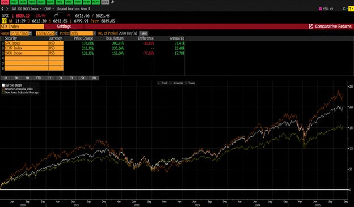Click the red CANC key

pyautogui.click(x=5, y=2)
